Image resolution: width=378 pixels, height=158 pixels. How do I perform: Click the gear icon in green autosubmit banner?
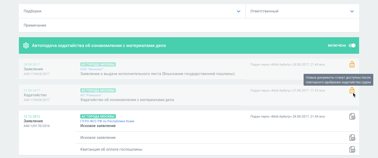(26, 45)
